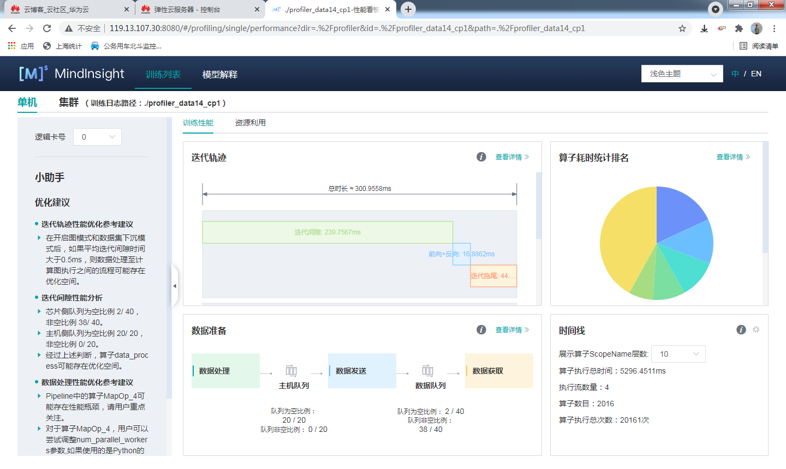The width and height of the screenshot is (786, 469).
Task: Bookmark this page with the star icon
Action: click(x=682, y=28)
